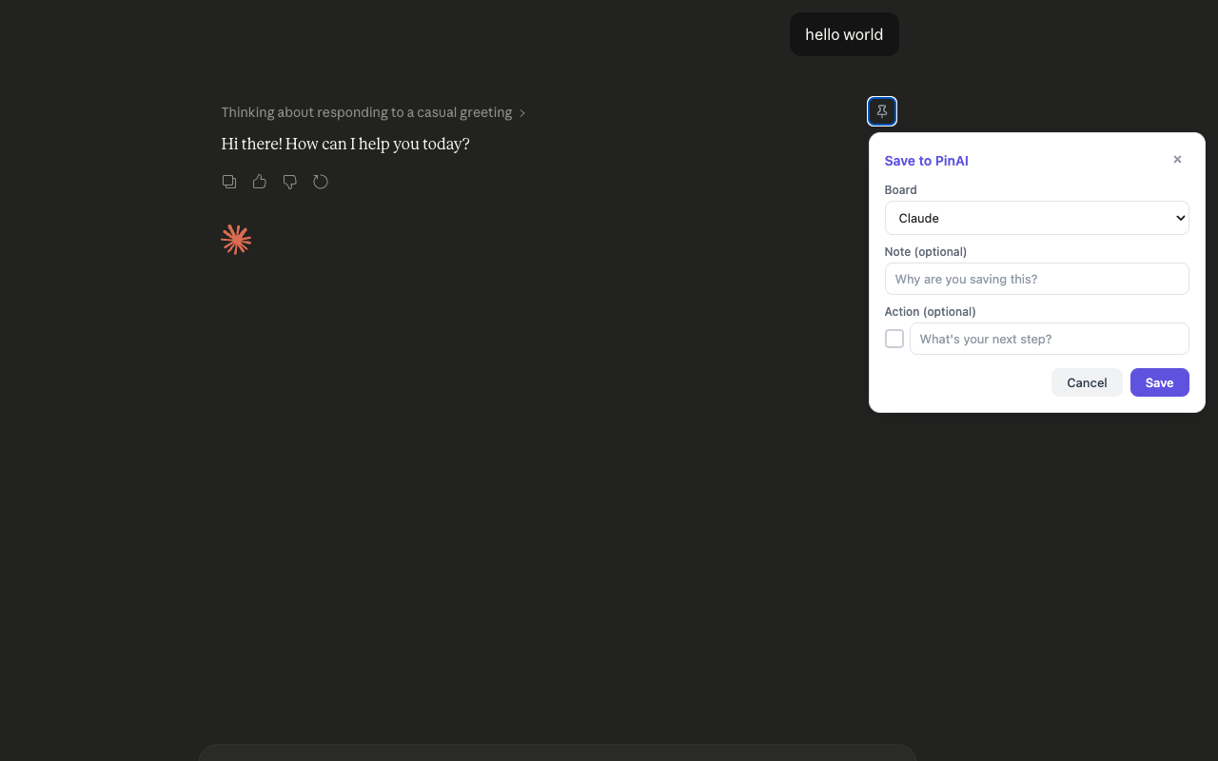The width and height of the screenshot is (1218, 761).
Task: Retry the response with the regenerate icon
Action: click(321, 182)
